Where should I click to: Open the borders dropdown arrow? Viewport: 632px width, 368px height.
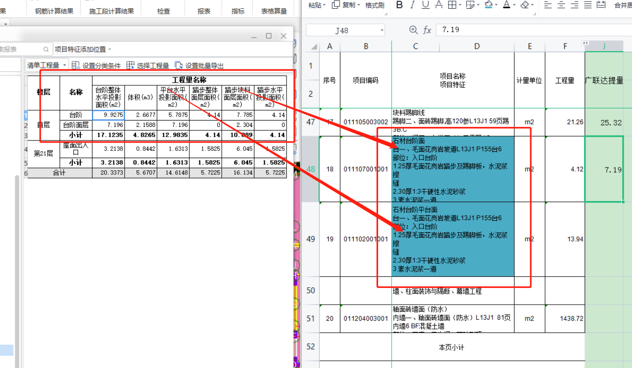(460, 5)
